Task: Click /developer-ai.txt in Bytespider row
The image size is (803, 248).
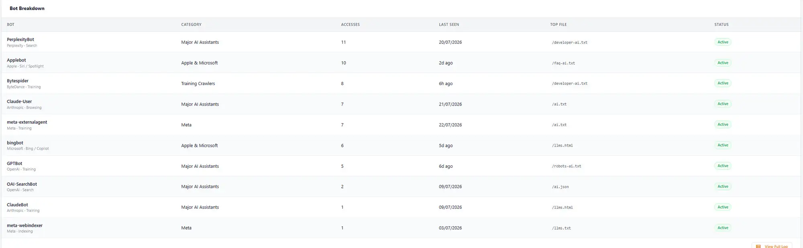Action: 569,83
